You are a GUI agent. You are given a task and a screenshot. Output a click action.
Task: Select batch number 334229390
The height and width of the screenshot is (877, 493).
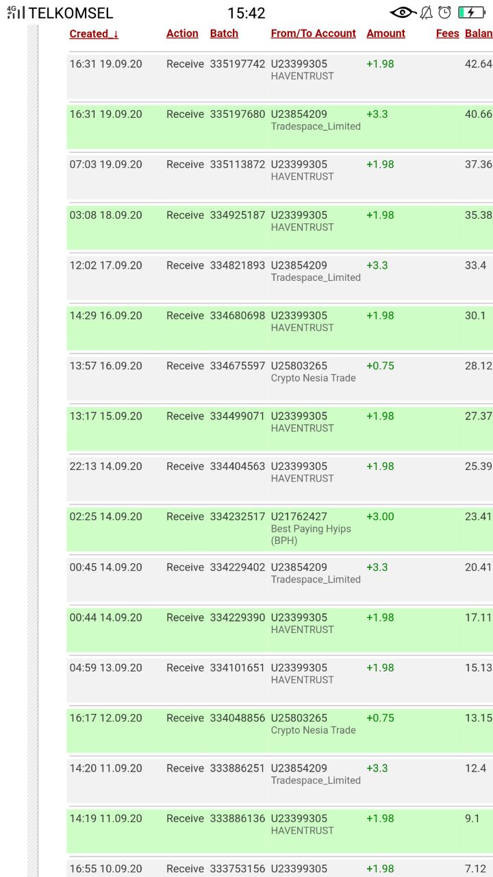tap(238, 617)
